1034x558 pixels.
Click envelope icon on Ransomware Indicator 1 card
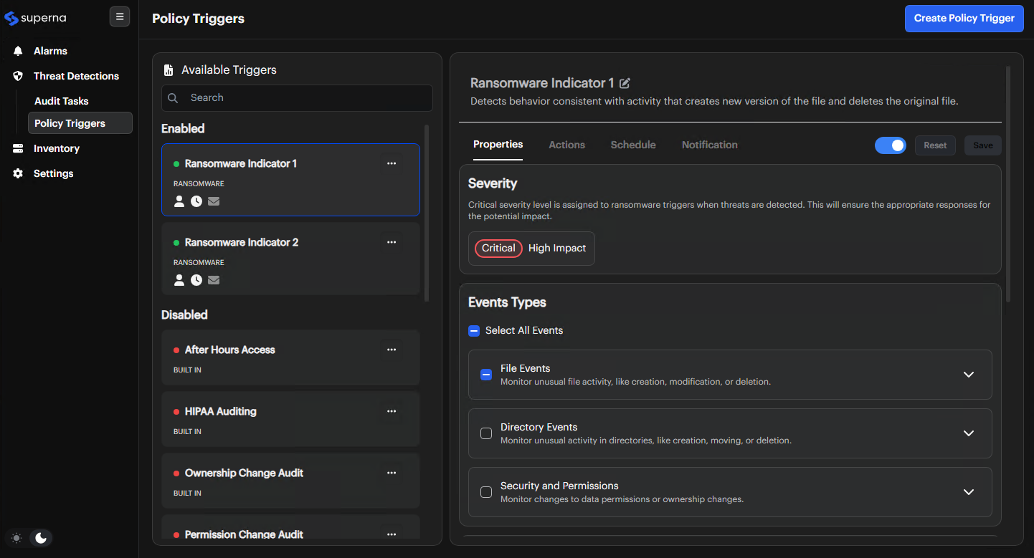pos(214,201)
